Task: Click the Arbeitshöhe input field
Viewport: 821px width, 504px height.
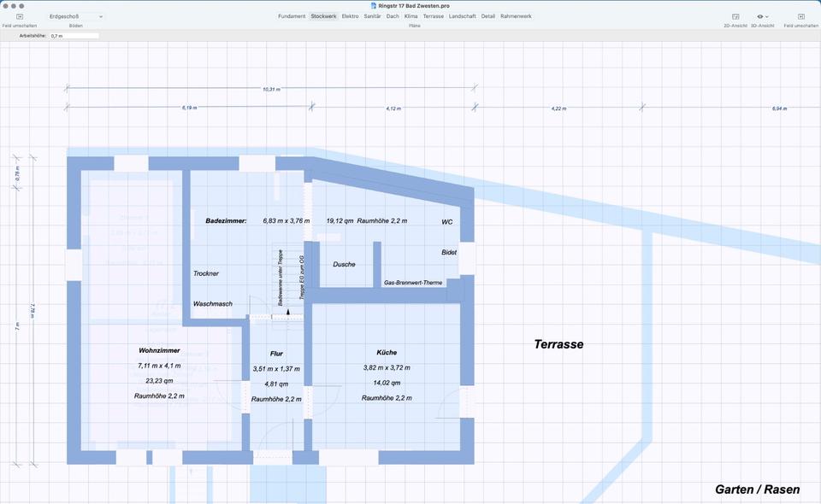Action: coord(74,36)
